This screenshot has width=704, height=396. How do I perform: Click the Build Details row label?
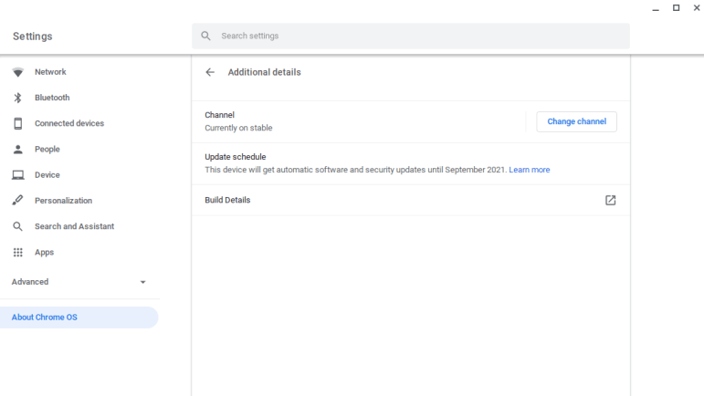coord(227,200)
